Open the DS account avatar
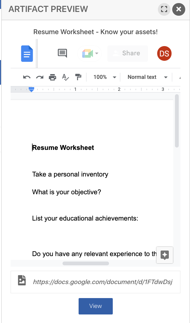Image resolution: width=190 pixels, height=323 pixels. (x=164, y=54)
